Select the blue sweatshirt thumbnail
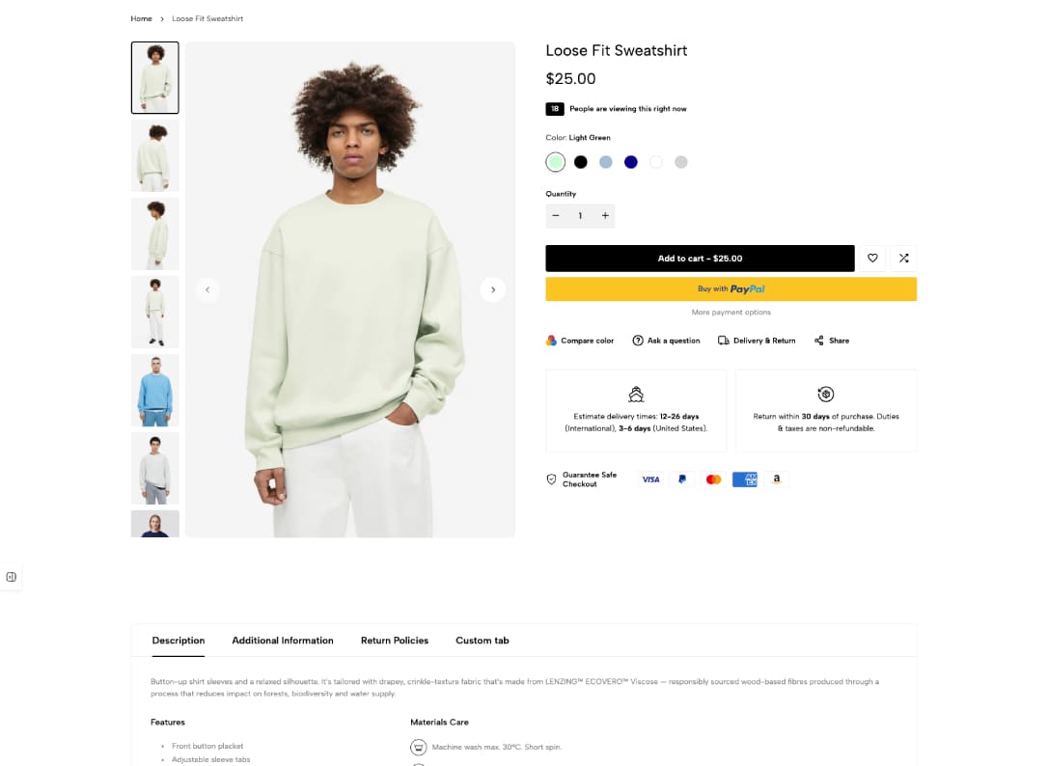The width and height of the screenshot is (1048, 766). click(155, 390)
